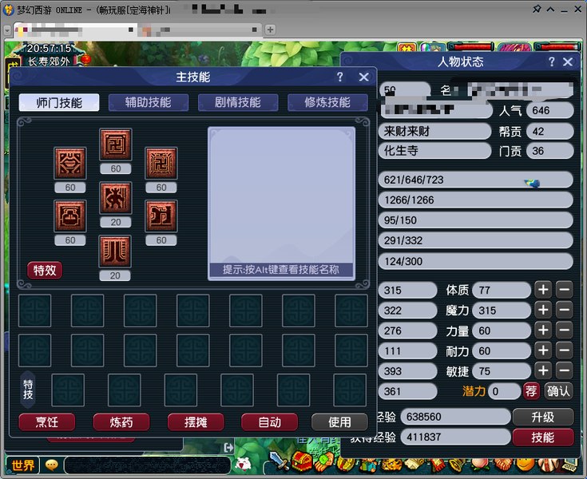Increase 敏捷 with the plus button
This screenshot has height=479, width=587.
(543, 370)
